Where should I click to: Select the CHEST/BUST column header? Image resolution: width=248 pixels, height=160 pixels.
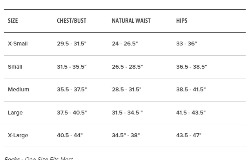71,21
